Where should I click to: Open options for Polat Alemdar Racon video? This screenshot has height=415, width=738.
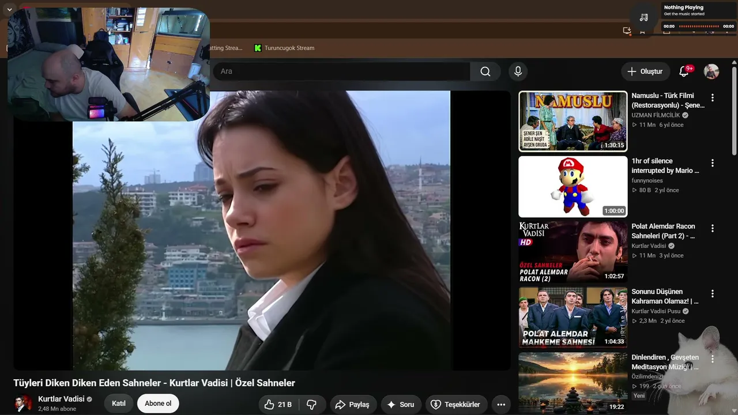(713, 228)
